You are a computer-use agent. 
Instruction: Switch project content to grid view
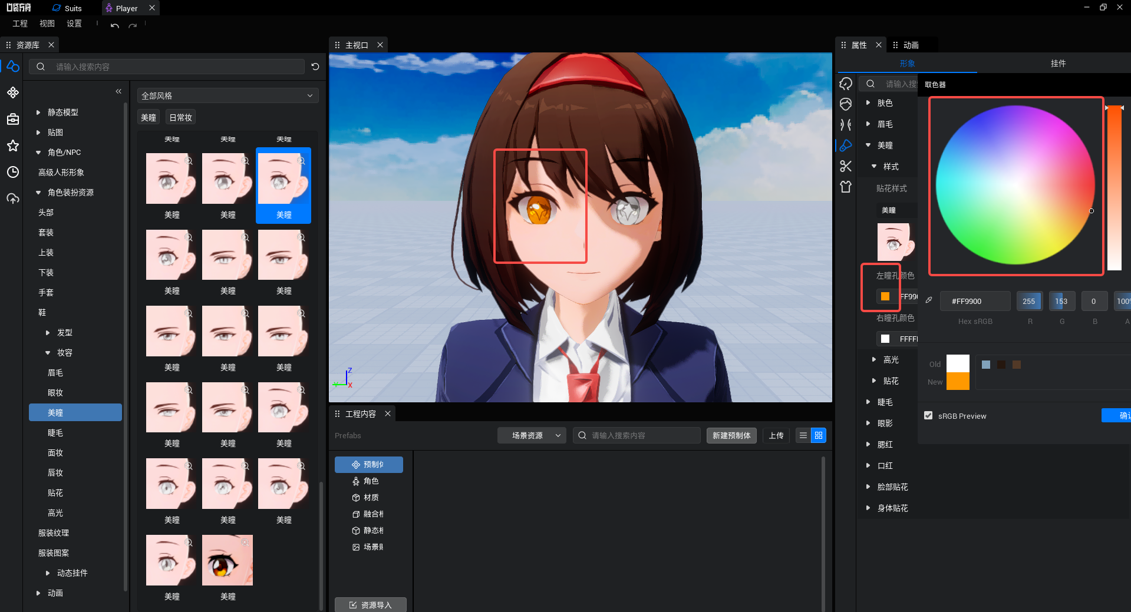coord(819,435)
